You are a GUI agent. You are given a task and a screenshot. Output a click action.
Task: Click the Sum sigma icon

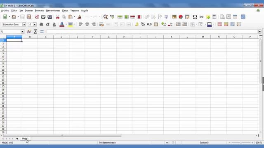coord(35,32)
